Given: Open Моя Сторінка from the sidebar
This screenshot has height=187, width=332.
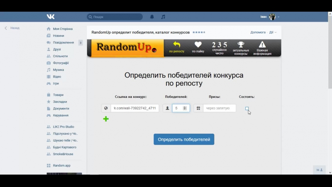Looking at the screenshot, I should click(x=63, y=29).
